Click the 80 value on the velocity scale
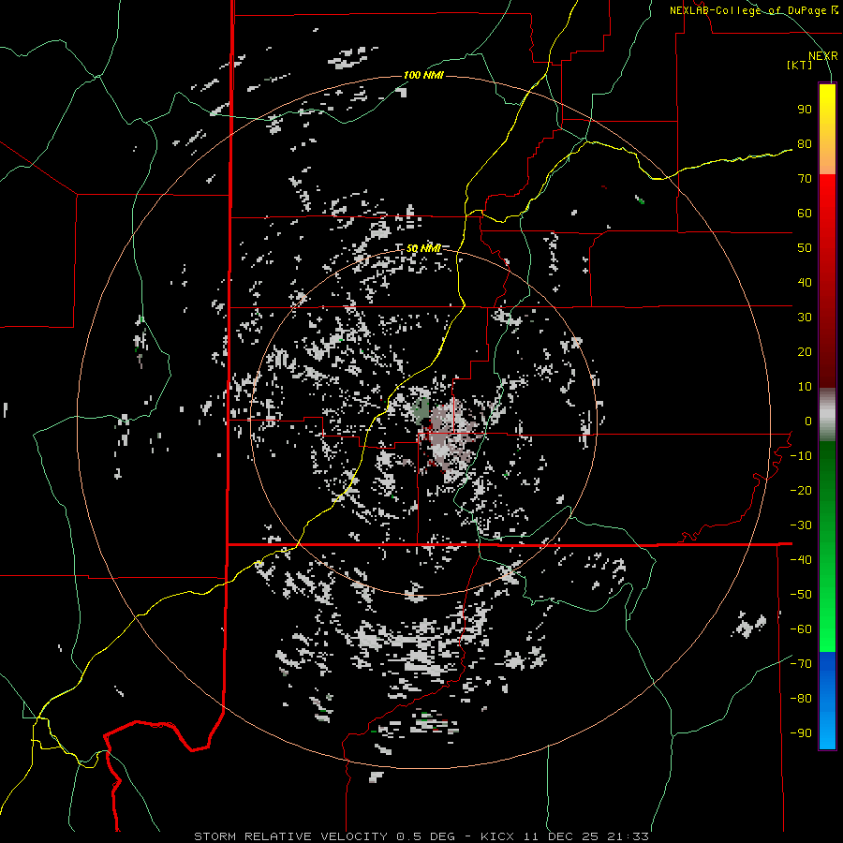 [805, 144]
